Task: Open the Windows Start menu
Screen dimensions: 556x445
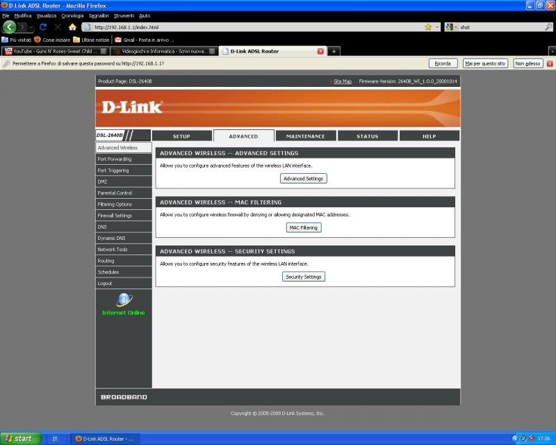Action: [x=20, y=439]
